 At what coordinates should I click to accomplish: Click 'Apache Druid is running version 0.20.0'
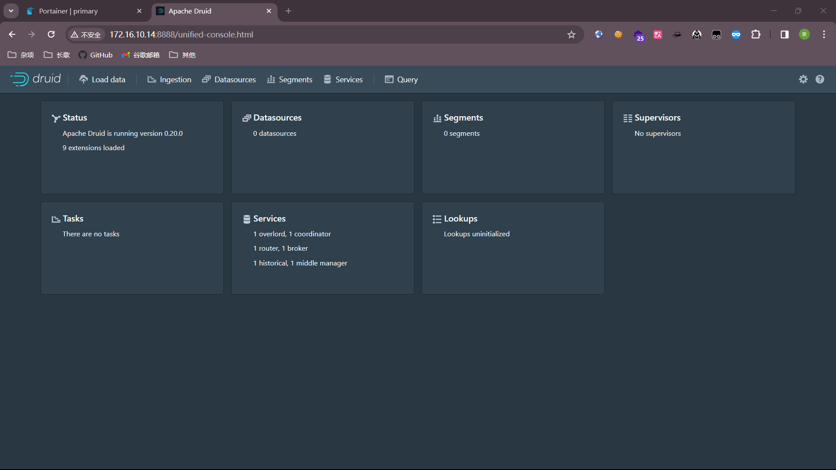123,133
